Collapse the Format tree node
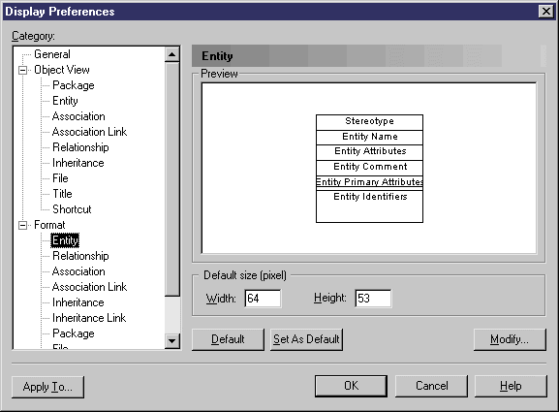This screenshot has width=559, height=412. (x=23, y=225)
